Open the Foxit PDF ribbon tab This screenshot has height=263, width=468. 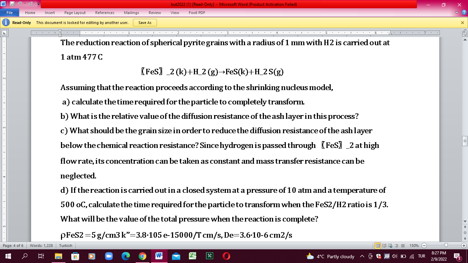[196, 13]
